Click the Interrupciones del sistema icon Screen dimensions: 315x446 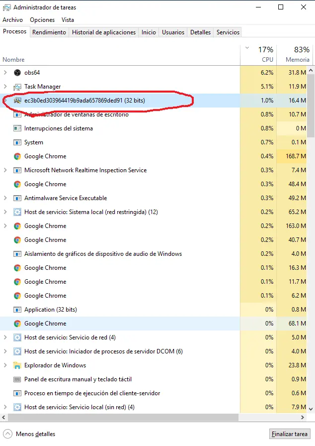click(x=17, y=128)
